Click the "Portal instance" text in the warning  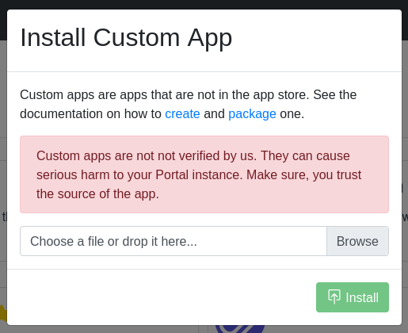tap(199, 174)
